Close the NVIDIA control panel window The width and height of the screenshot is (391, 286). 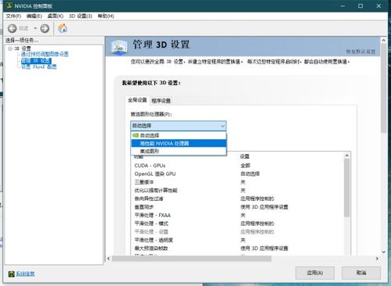pyautogui.click(x=378, y=6)
